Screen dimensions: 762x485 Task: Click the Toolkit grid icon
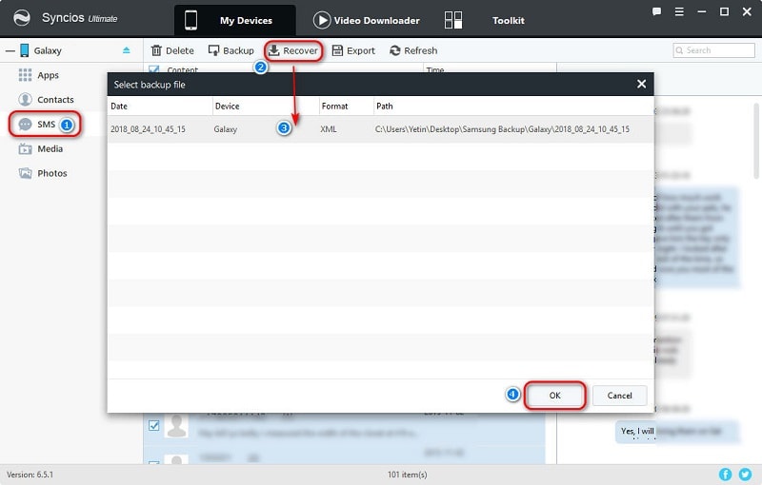pyautogui.click(x=453, y=20)
